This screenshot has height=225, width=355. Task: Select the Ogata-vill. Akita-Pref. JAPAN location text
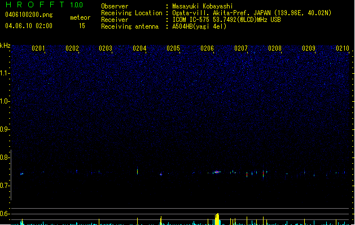pyautogui.click(x=252, y=13)
